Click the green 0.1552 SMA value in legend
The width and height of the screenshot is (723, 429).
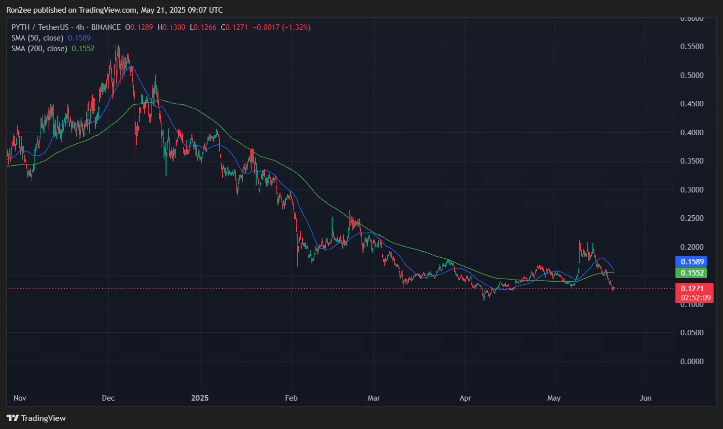coord(84,48)
